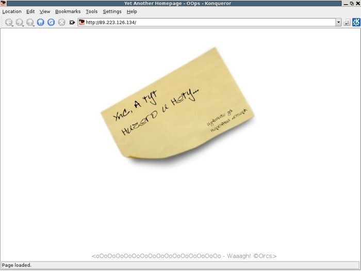Click the URL field showing 89.223.126.134
The width and height of the screenshot is (361, 271).
(206, 23)
